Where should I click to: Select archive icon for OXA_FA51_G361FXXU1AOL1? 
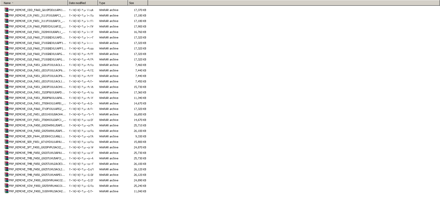(x=6, y=65)
